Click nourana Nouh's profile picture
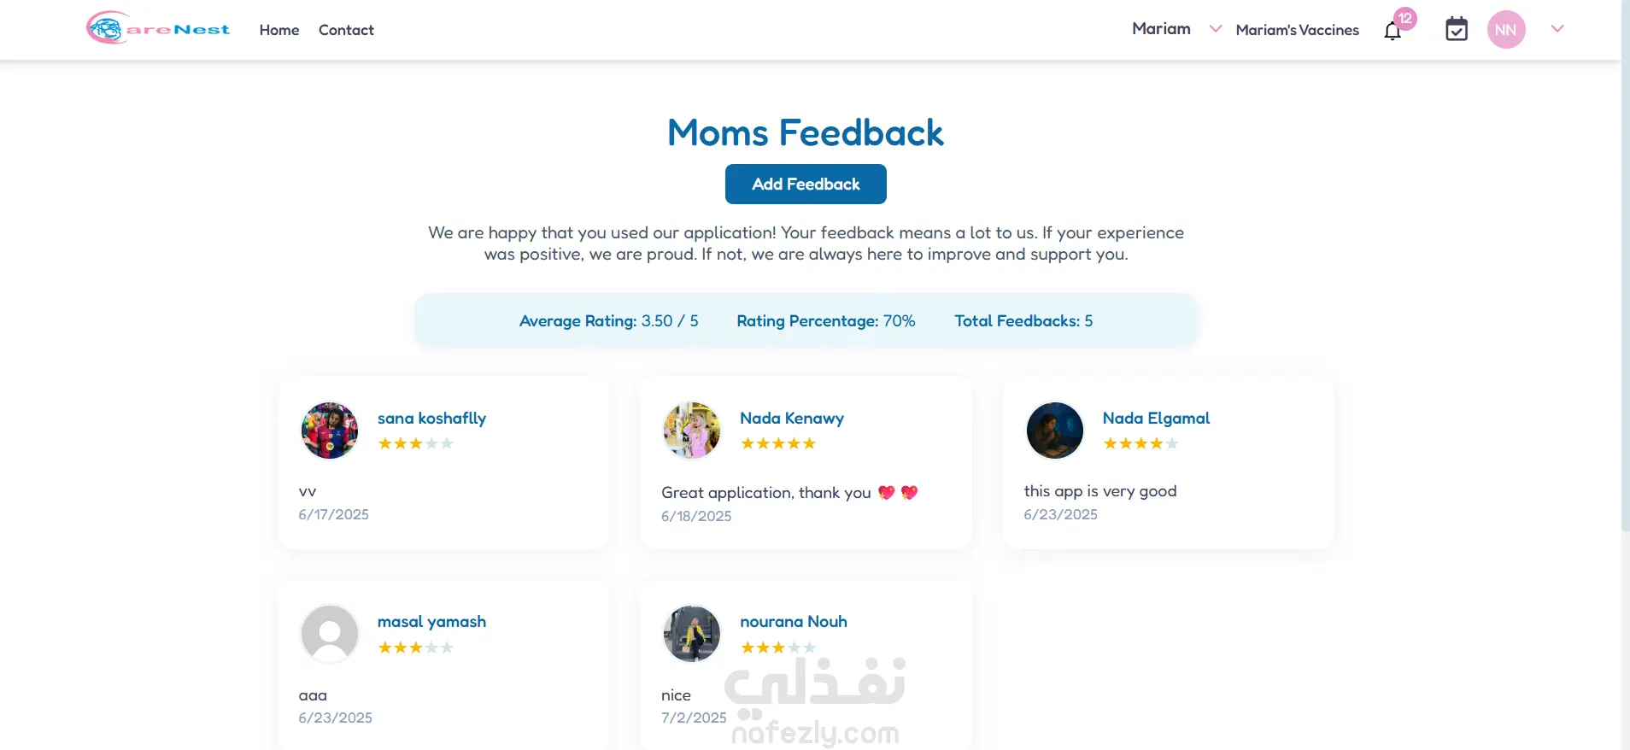1630x750 pixels. tap(692, 634)
